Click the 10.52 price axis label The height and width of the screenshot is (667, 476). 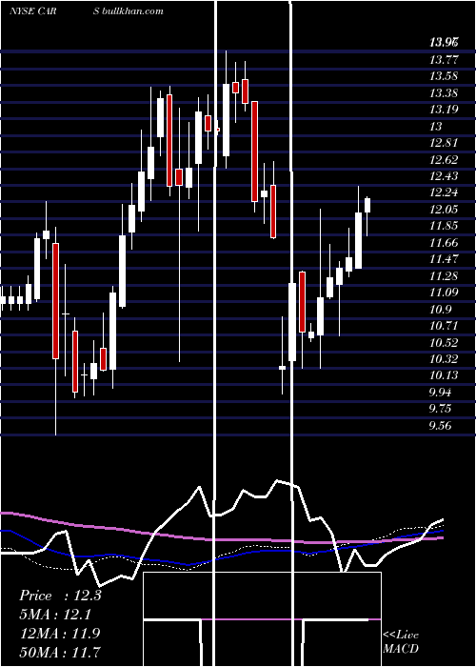(x=444, y=343)
